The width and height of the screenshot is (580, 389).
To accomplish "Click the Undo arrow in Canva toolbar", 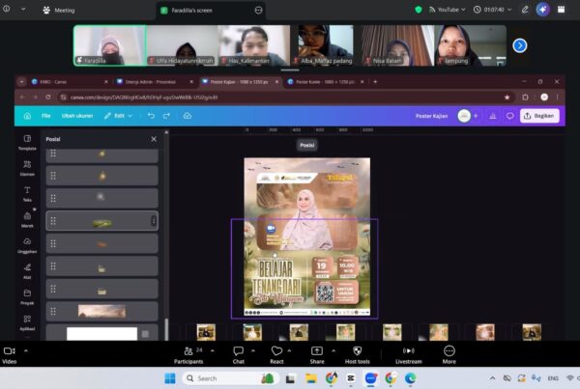I will [151, 116].
